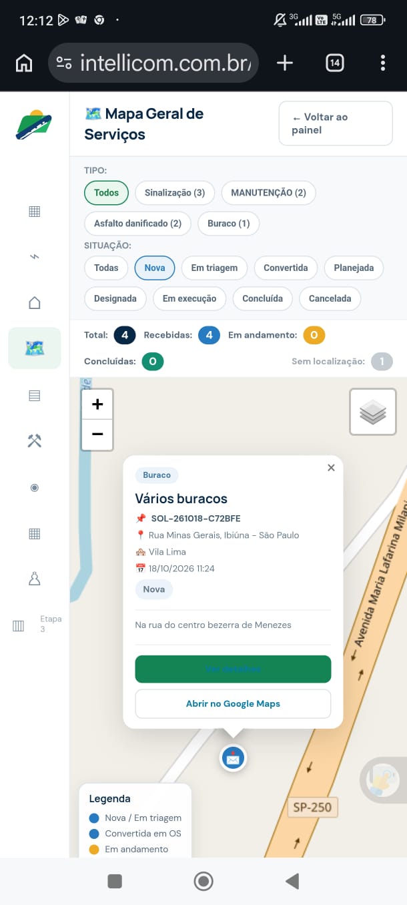Select the Em triagem situation filter
Screen dimensions: 407x905
[214, 268]
